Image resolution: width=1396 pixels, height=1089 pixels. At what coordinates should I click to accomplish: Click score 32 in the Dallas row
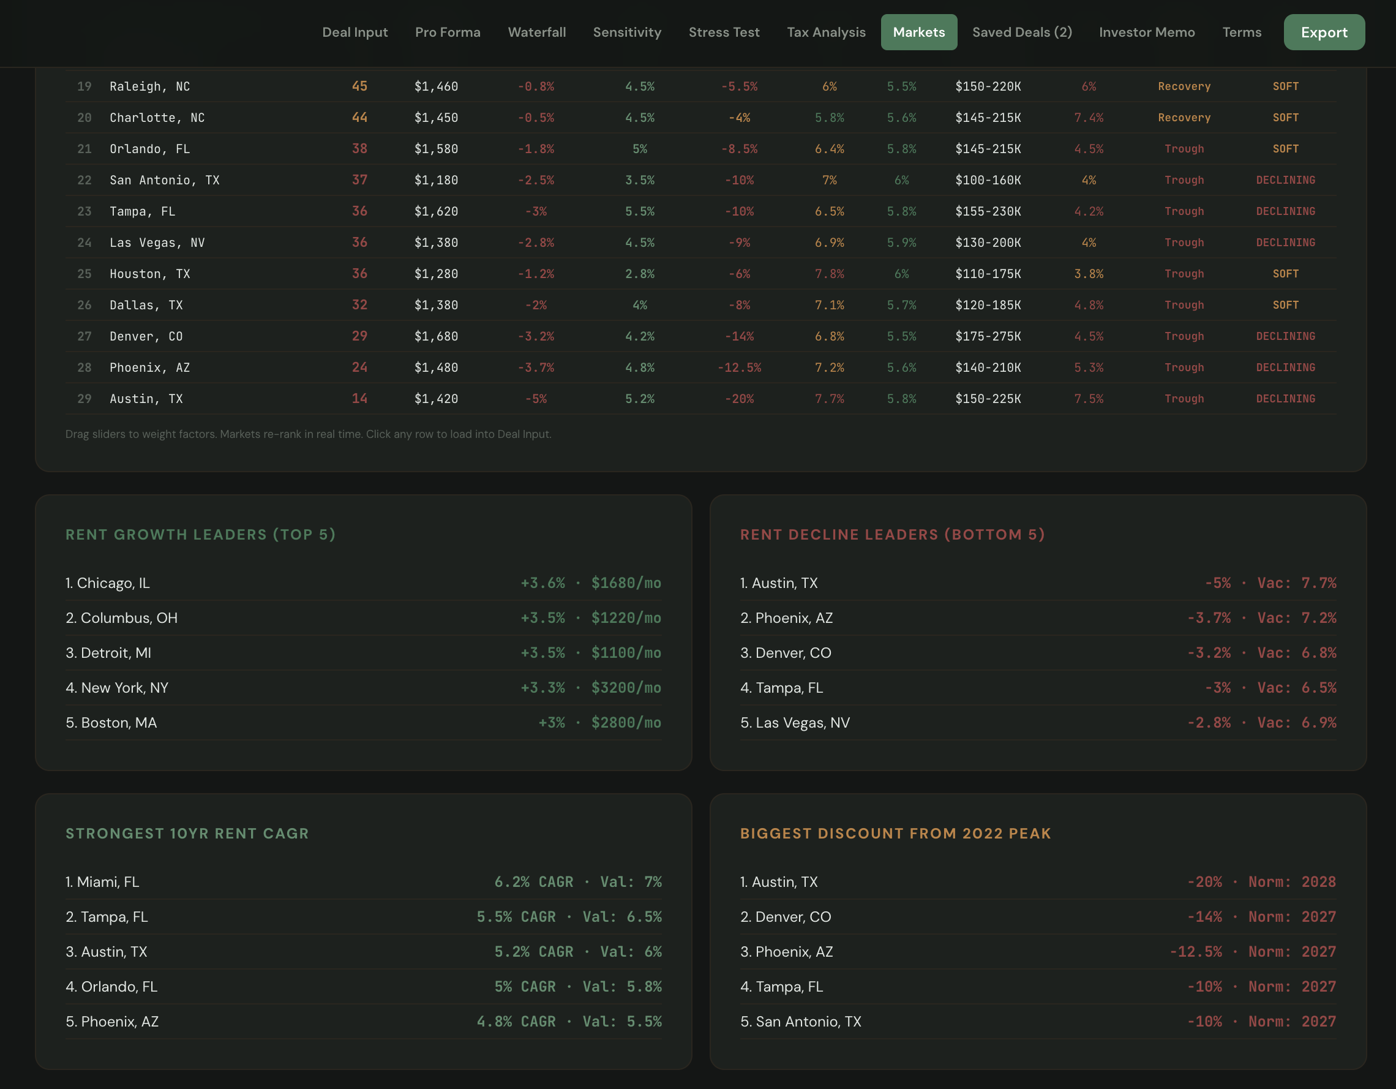point(359,305)
